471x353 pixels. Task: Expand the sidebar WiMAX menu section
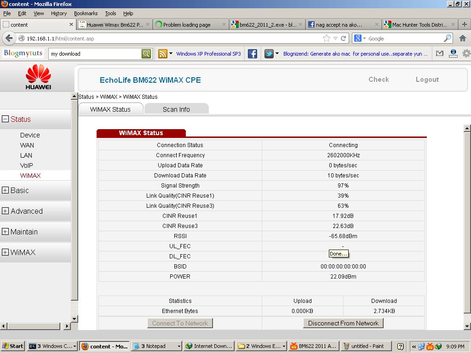point(5,252)
